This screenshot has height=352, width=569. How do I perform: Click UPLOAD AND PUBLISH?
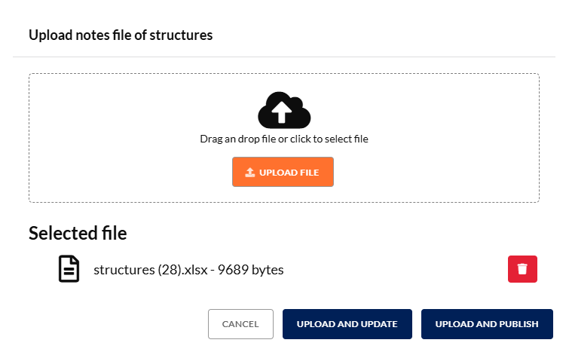[487, 324]
